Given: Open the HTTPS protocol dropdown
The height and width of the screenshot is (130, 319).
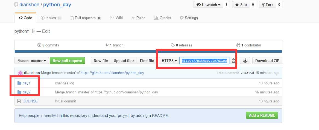Looking at the screenshot, I should [169, 61].
